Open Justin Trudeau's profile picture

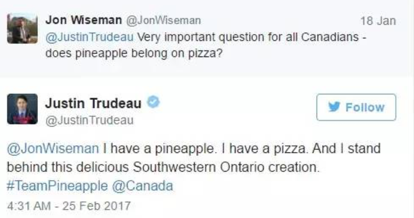click(22, 109)
